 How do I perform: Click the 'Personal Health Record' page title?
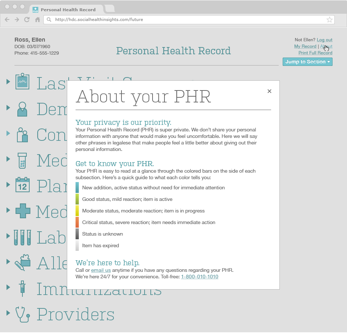(173, 51)
